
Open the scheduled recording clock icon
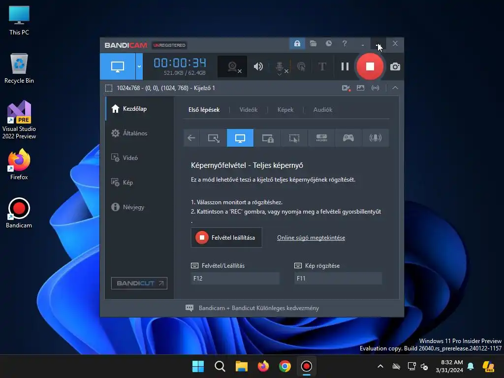click(328, 43)
